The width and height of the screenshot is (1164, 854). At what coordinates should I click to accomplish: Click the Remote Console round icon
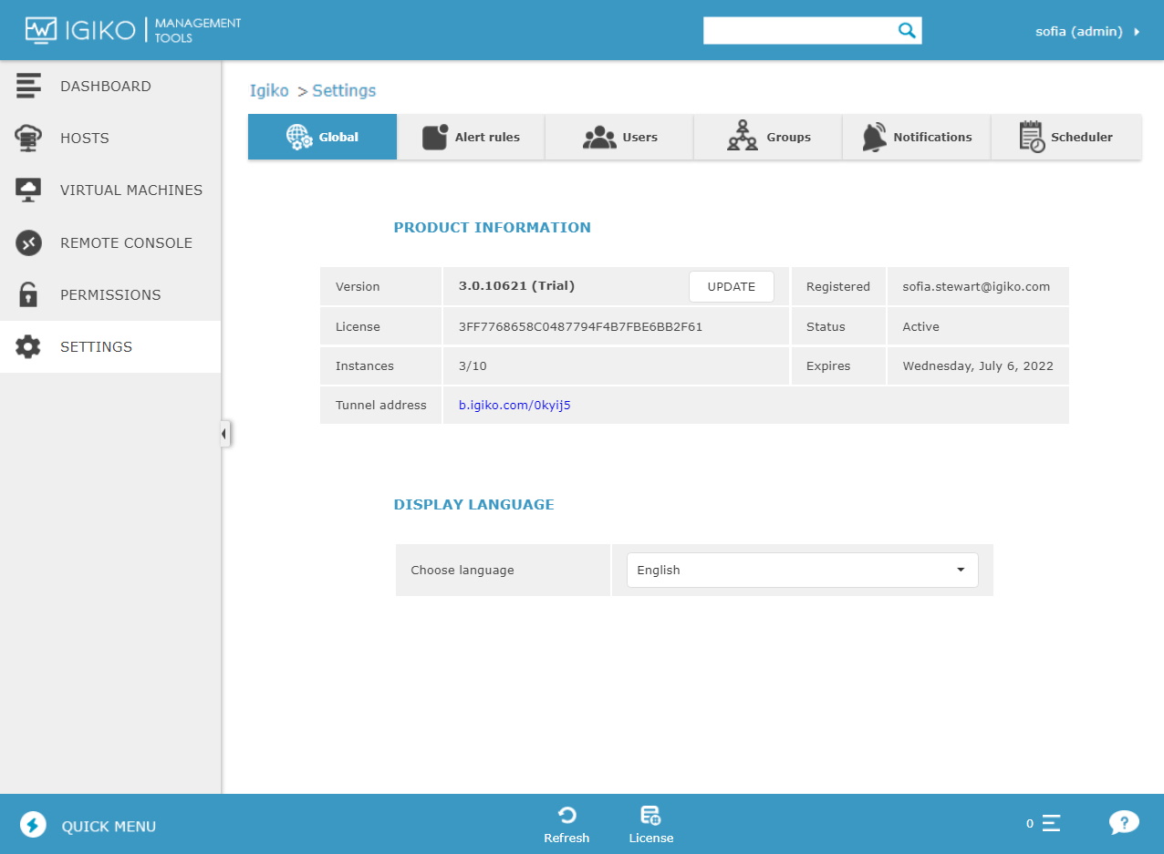[28, 242]
